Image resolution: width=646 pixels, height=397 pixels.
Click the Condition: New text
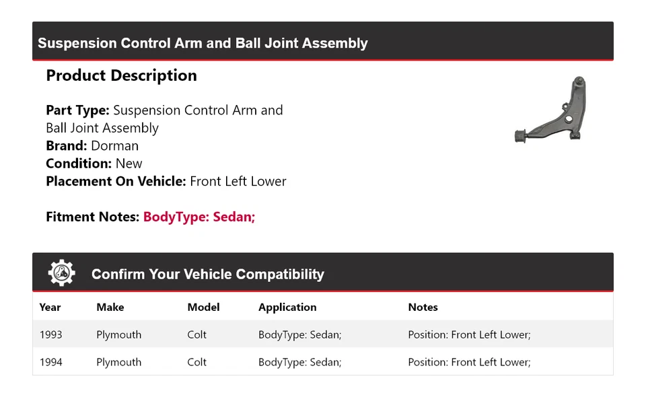point(94,164)
